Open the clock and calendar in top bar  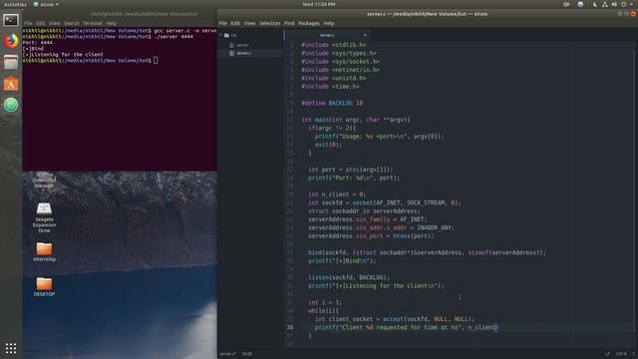coord(319,4)
